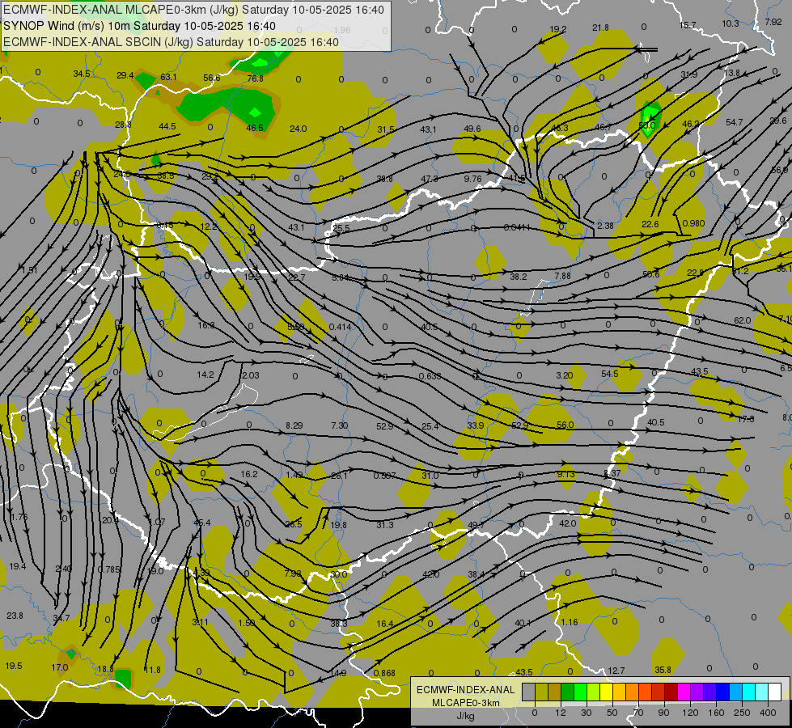The height and width of the screenshot is (728, 792).
Task: Click the 24.0 value on the map
Action: [298, 129]
